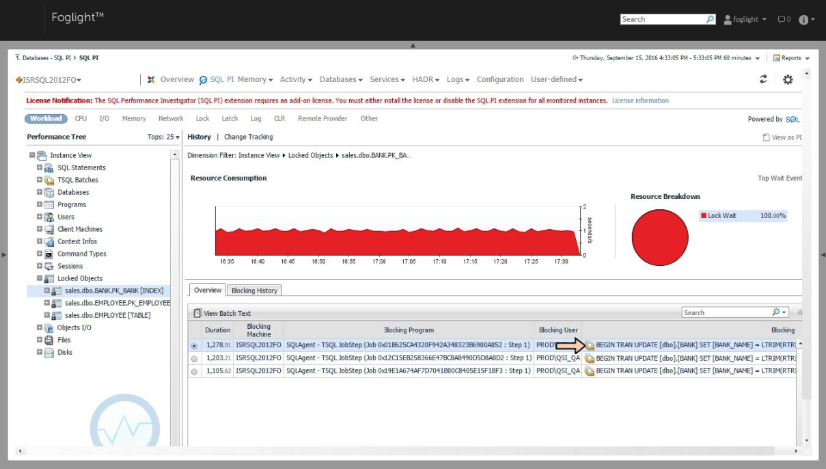The width and height of the screenshot is (826, 469).
Task: Open the Reports dropdown
Action: click(791, 58)
